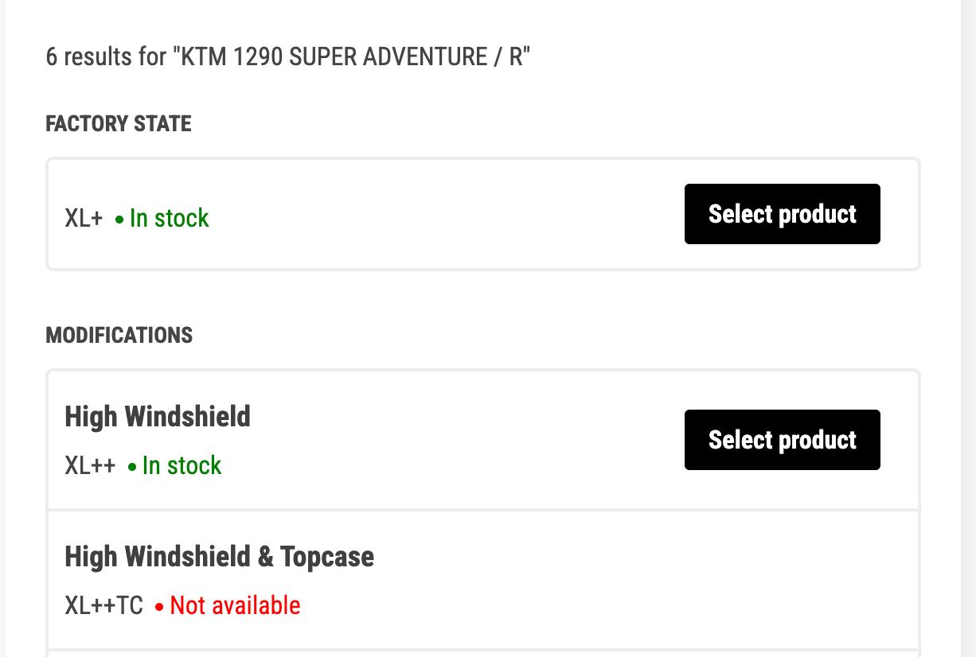Open the High Windshield & Topcase title

(x=219, y=557)
